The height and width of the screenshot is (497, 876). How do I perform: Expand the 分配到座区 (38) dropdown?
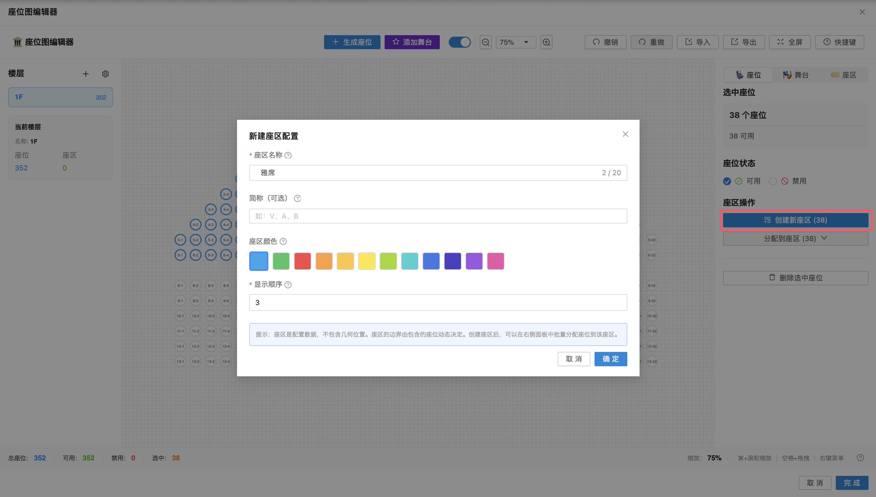pyautogui.click(x=795, y=239)
